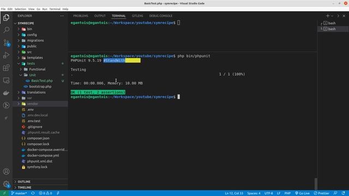Viewport: 349px width, 196px height.
Task: Click the master branch indicator
Action: point(19,193)
